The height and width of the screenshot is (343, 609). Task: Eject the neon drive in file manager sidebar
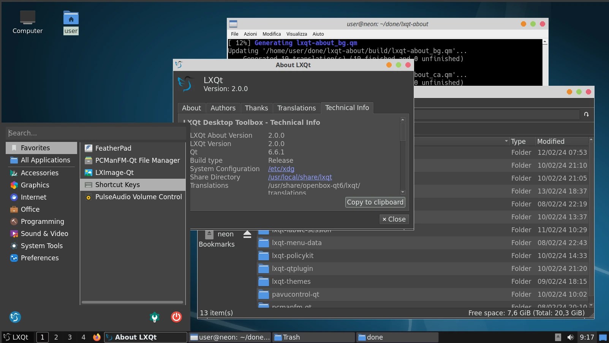pyautogui.click(x=247, y=234)
